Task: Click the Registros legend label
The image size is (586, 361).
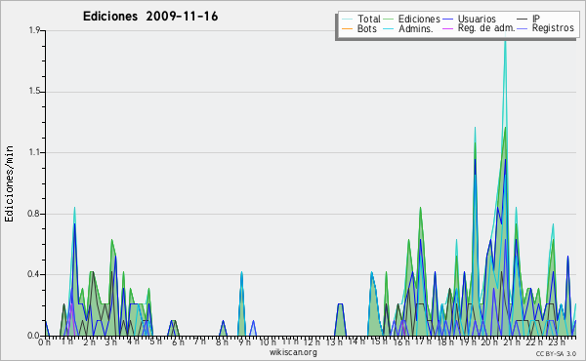Action: pyautogui.click(x=553, y=28)
